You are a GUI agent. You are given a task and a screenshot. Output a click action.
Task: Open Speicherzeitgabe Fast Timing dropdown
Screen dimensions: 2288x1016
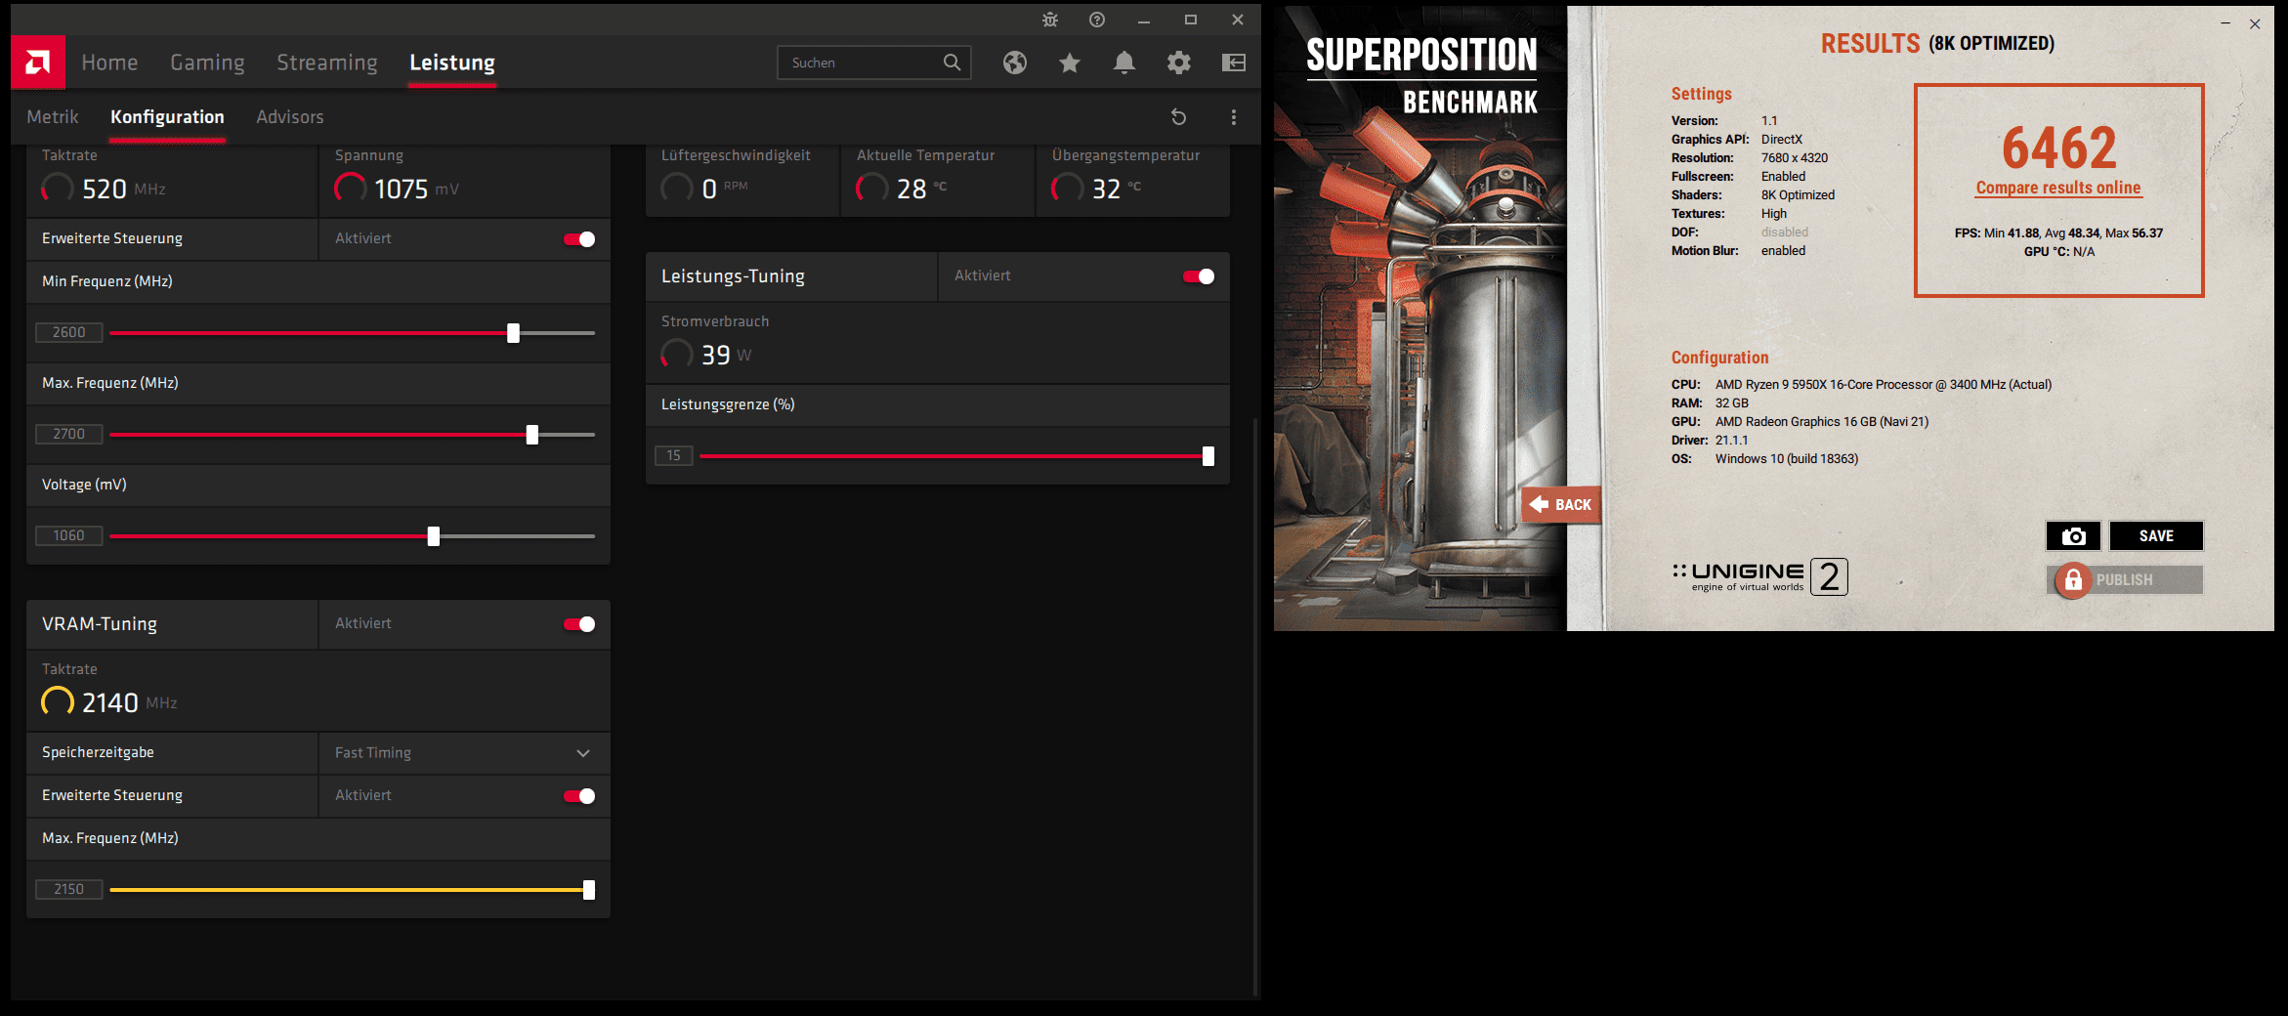464,753
